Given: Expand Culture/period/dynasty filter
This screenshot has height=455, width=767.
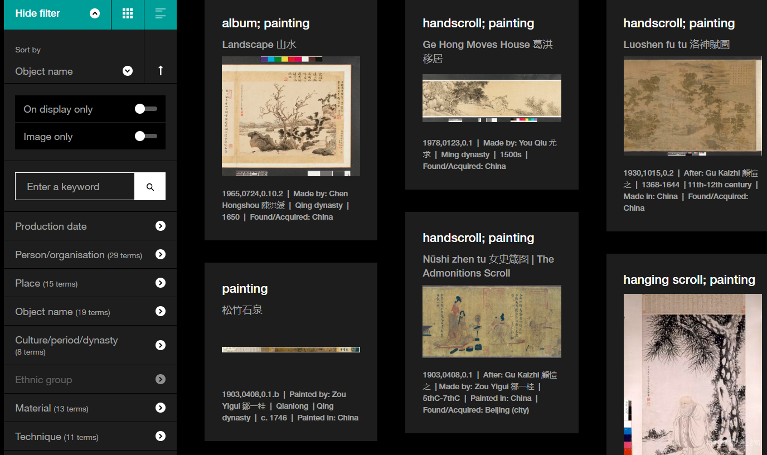Looking at the screenshot, I should pyautogui.click(x=90, y=346).
